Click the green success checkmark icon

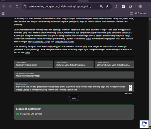18,114
